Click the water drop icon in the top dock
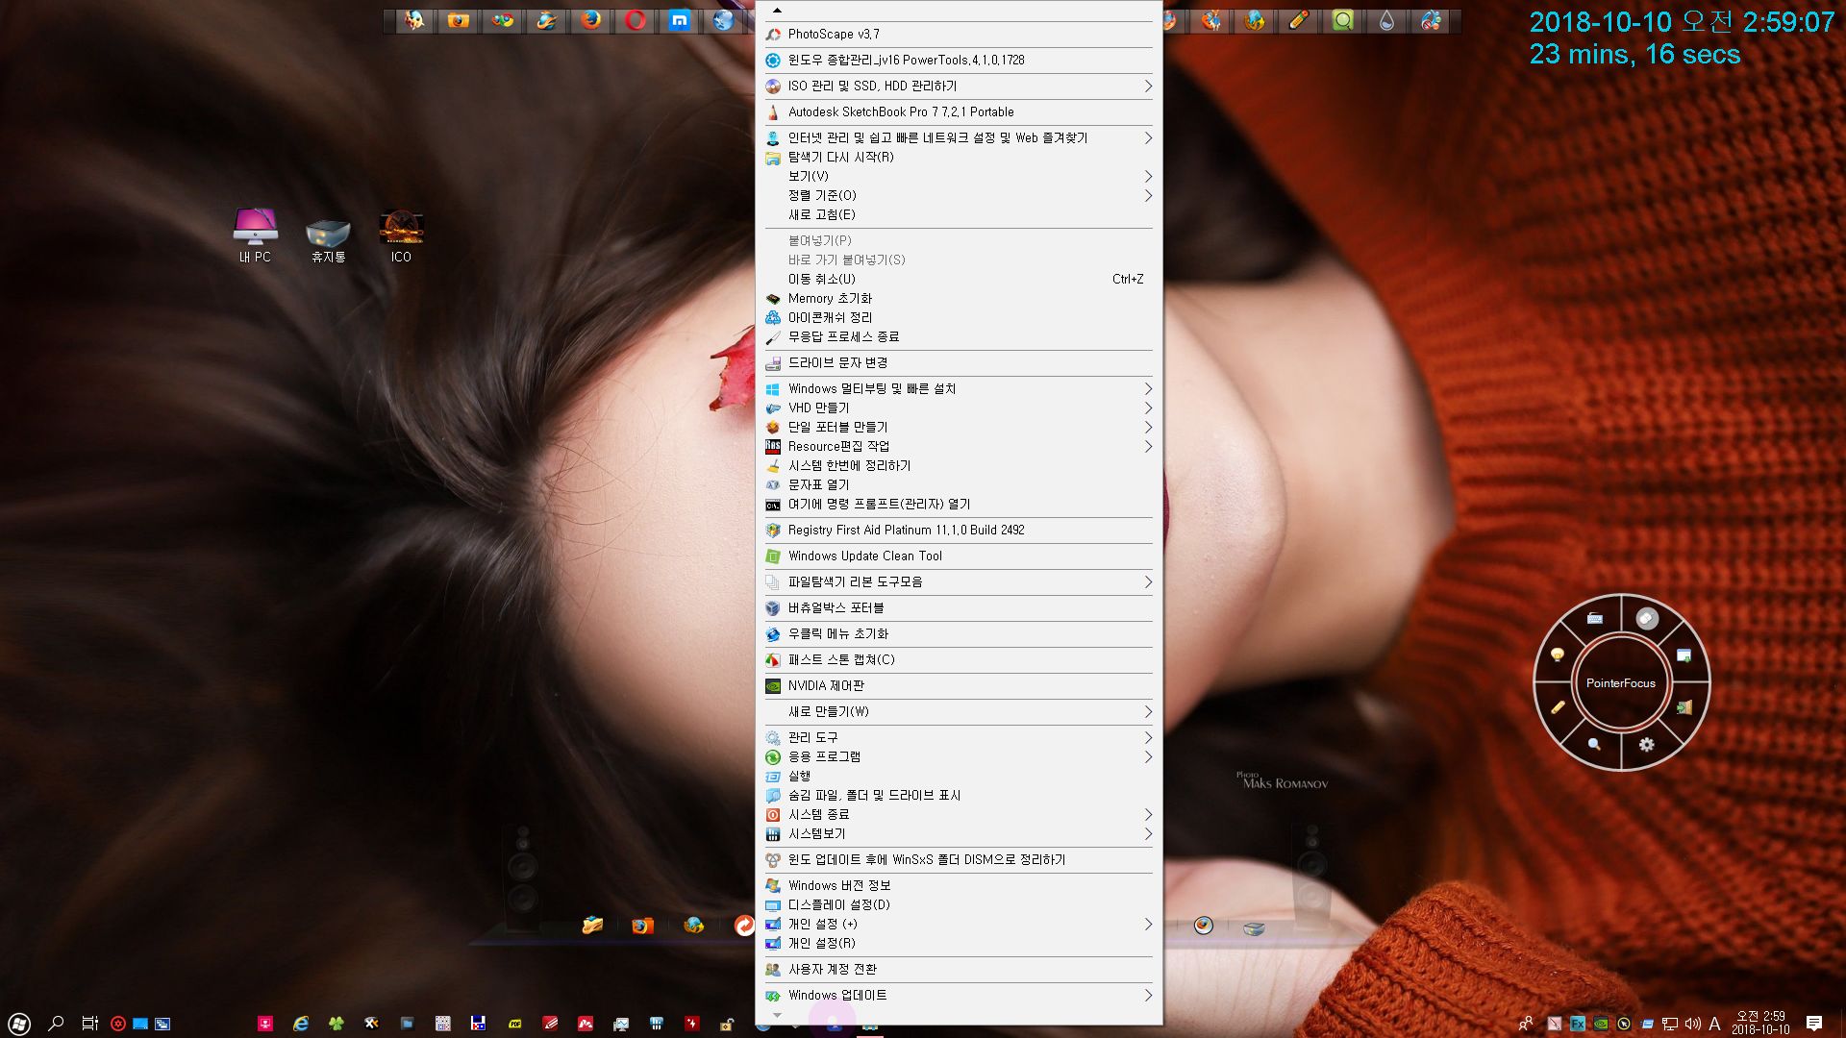This screenshot has width=1846, height=1038. click(x=1386, y=20)
